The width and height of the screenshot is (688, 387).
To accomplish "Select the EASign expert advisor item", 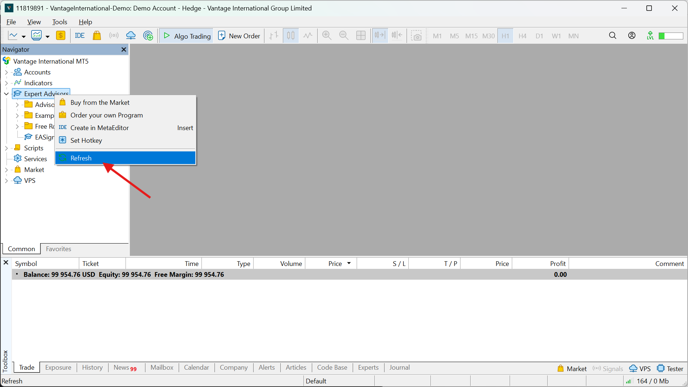I will click(x=39, y=137).
